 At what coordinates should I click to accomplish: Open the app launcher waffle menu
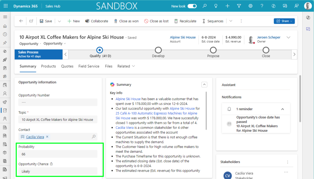[6, 6]
